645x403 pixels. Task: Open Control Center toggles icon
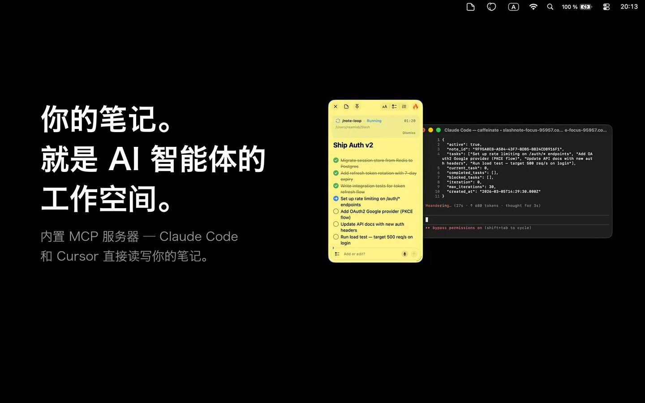[x=606, y=7]
